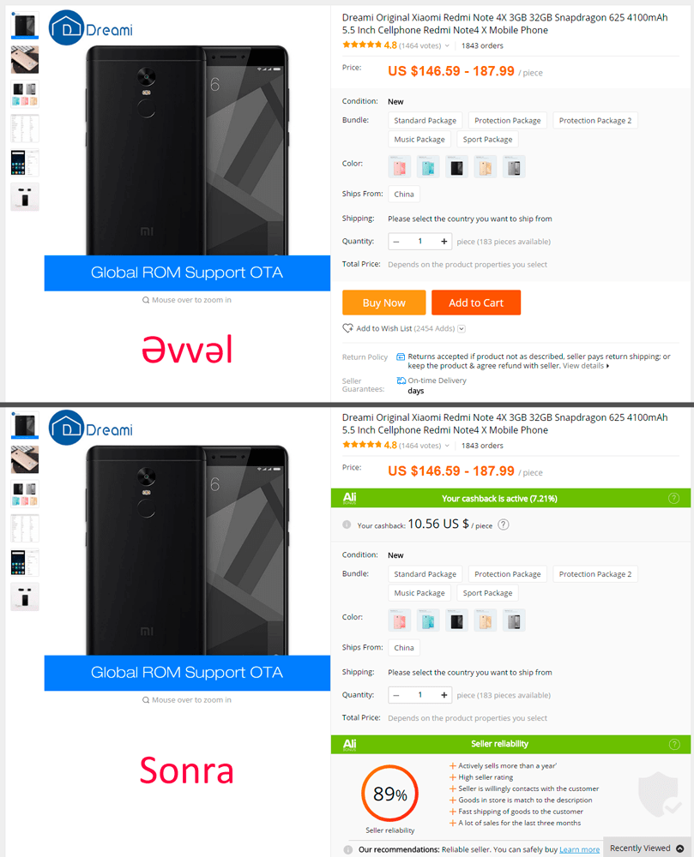Expand the Wish List dropdown arrow
This screenshot has height=857, width=694.
tap(462, 328)
